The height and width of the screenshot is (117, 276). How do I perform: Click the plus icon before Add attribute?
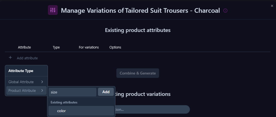tap(10, 58)
